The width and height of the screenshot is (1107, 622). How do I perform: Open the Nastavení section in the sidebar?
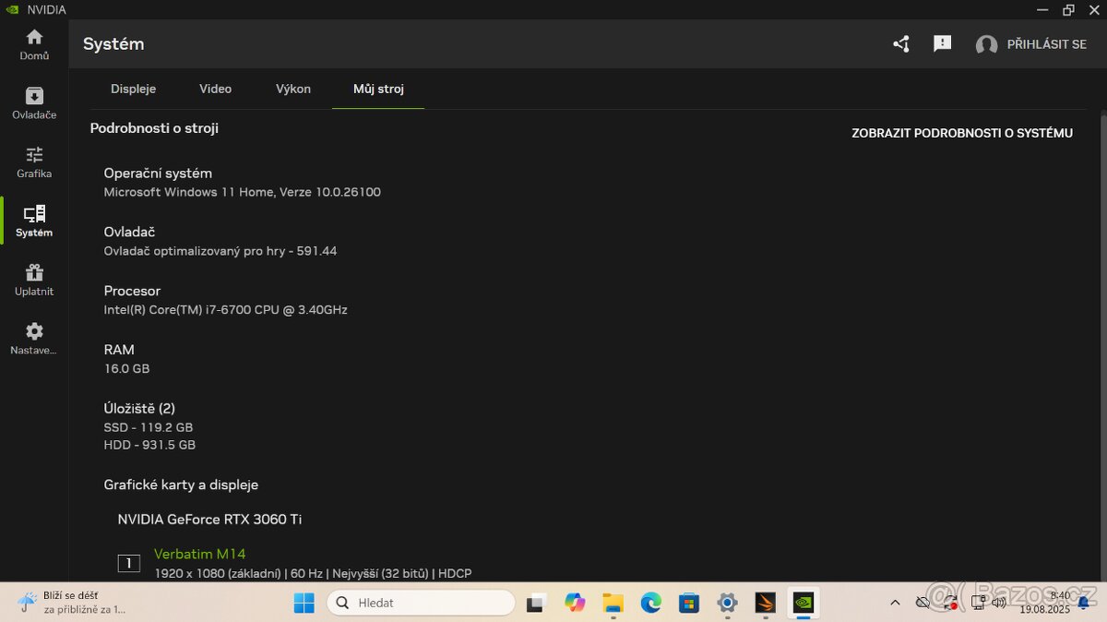point(34,338)
